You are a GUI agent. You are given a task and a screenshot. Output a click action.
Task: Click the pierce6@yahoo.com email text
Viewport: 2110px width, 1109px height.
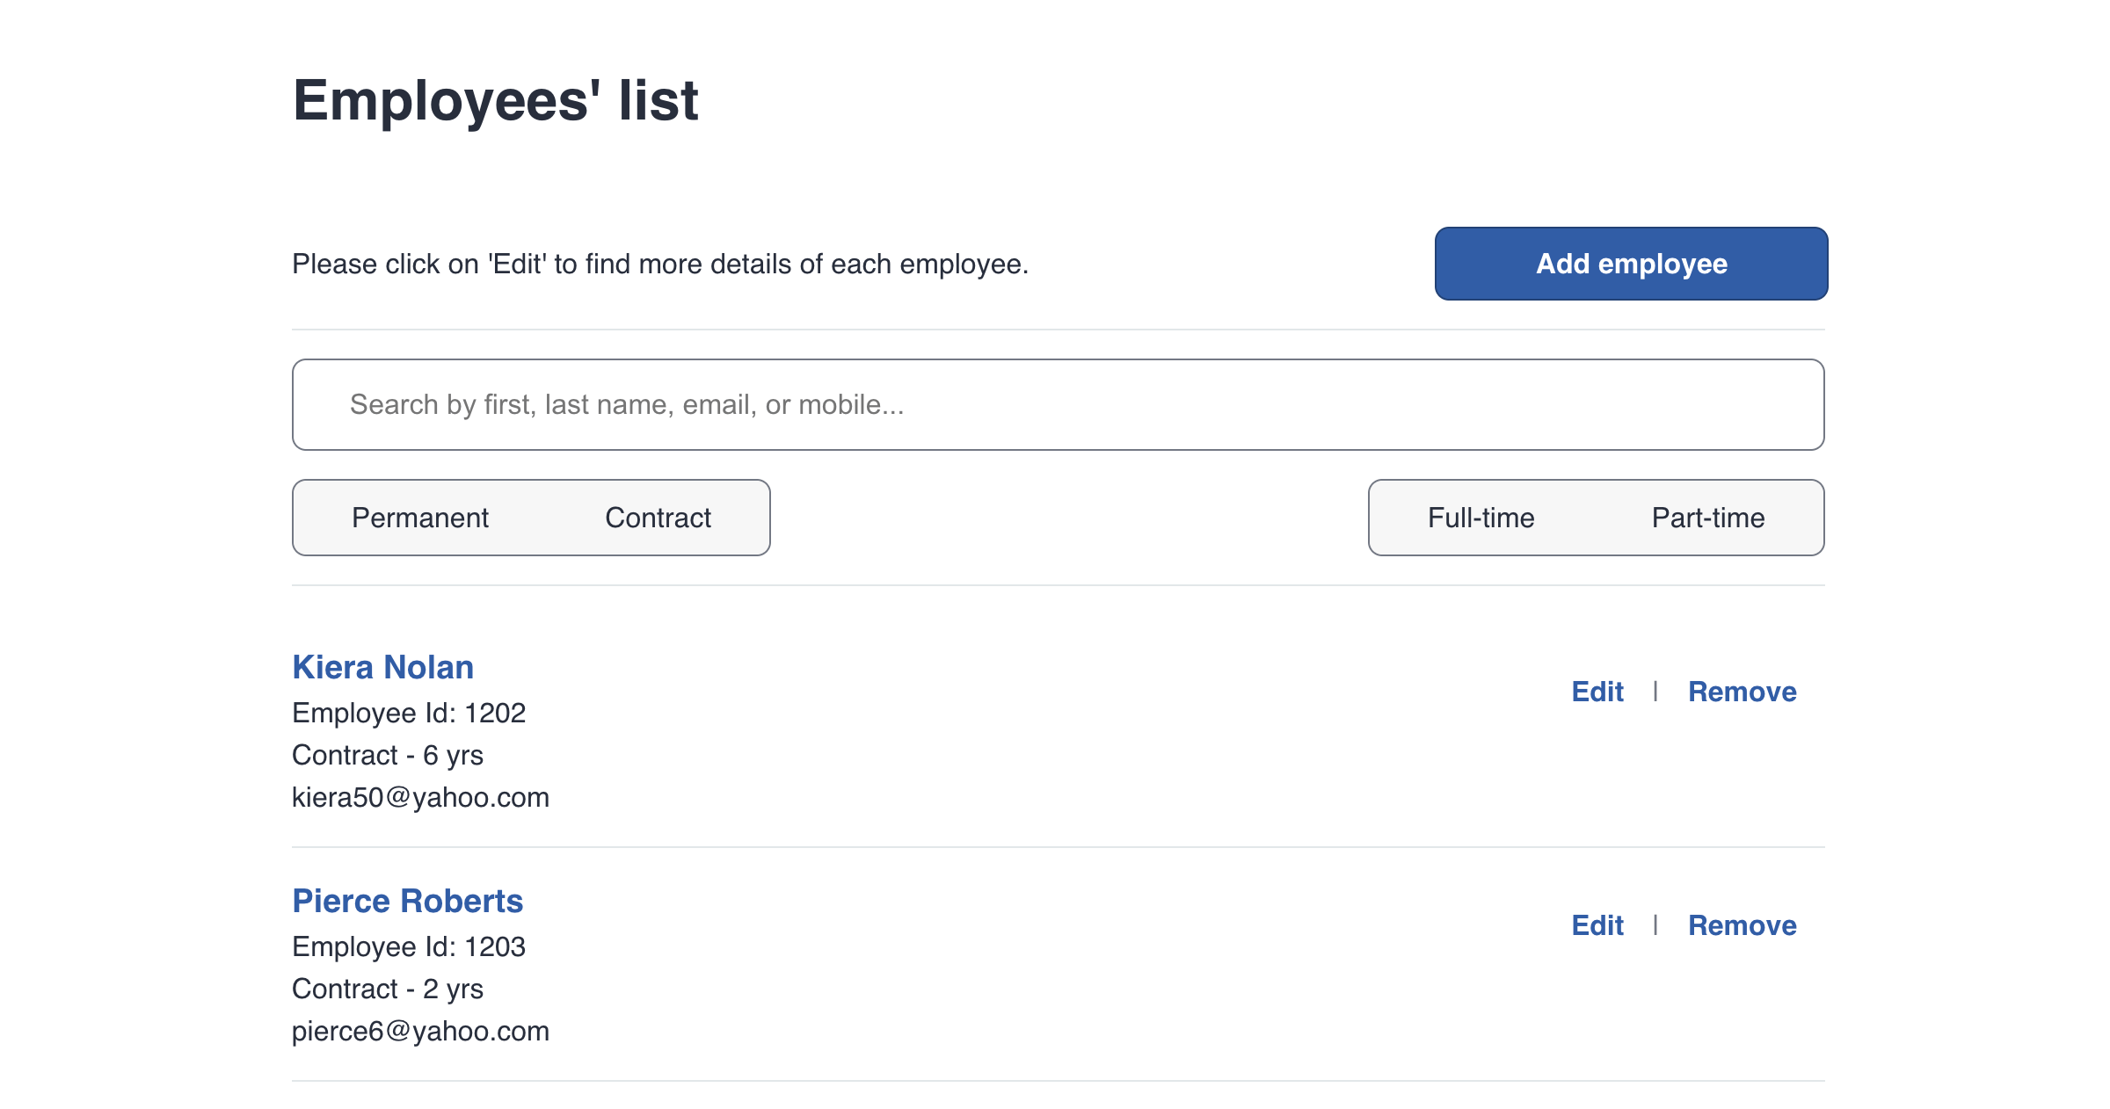click(420, 1031)
